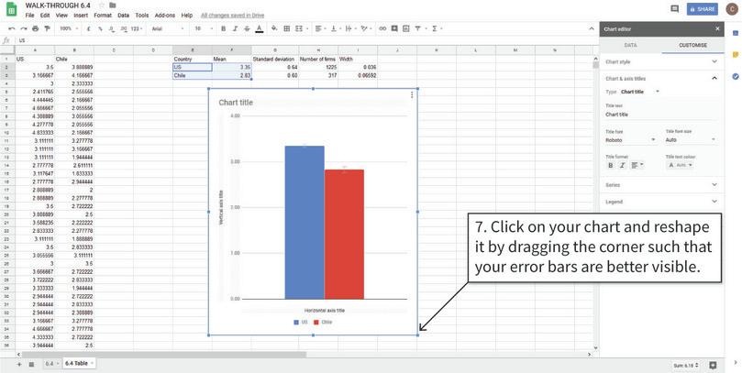Format selection as currency
This screenshot has width=742, height=373.
(x=88, y=28)
